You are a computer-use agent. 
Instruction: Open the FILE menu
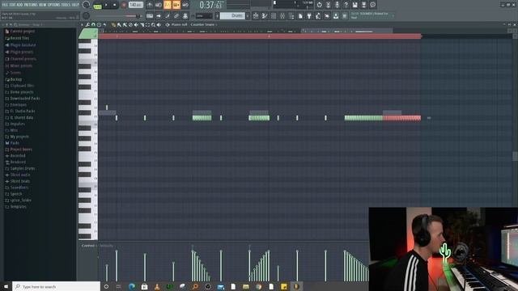[5, 5]
